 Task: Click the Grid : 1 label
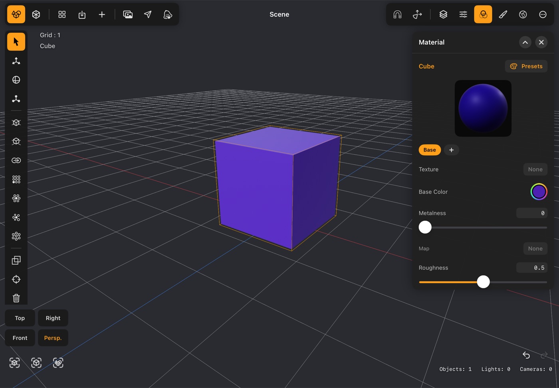pos(50,35)
